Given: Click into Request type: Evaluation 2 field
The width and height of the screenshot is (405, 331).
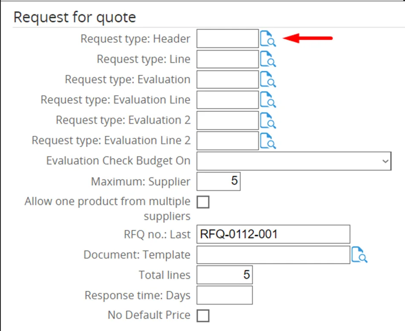Looking at the screenshot, I should point(227,120).
